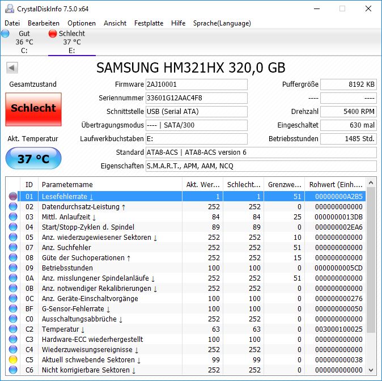382x381 pixels.
Task: Click status icon of Temperatur row
Action: tap(13, 329)
